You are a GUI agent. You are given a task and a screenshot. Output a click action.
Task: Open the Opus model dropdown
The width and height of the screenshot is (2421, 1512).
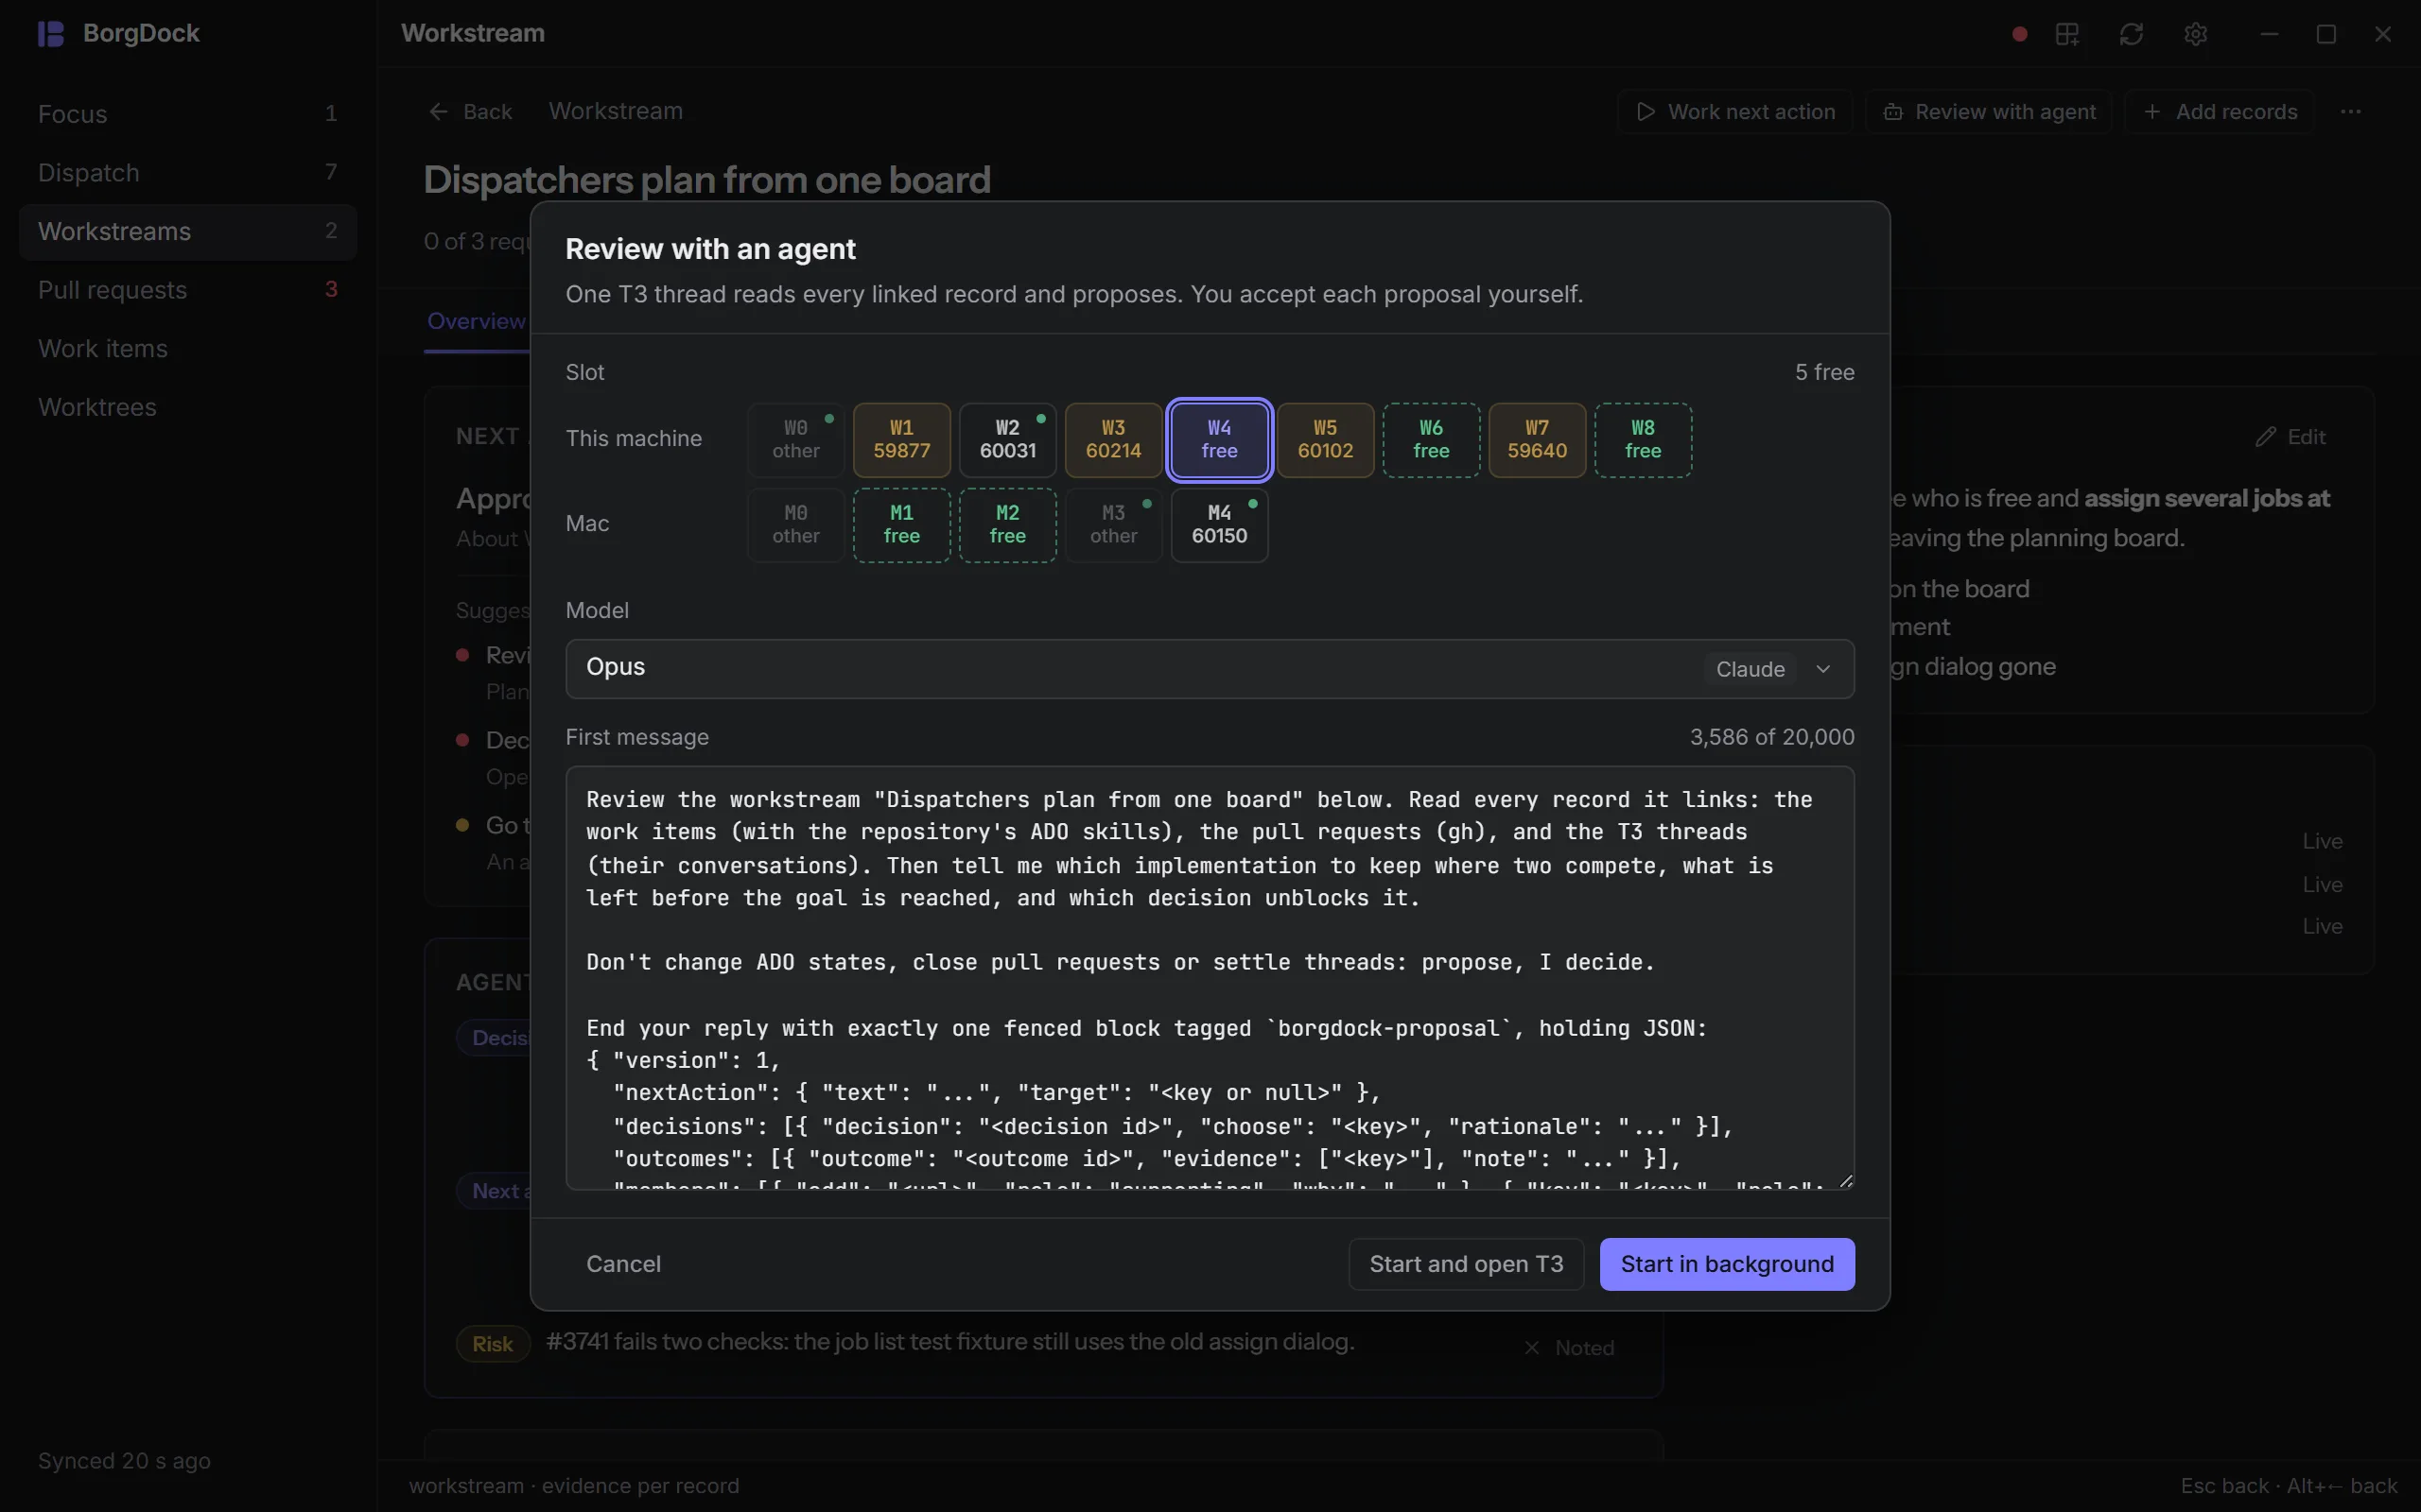click(x=1210, y=668)
